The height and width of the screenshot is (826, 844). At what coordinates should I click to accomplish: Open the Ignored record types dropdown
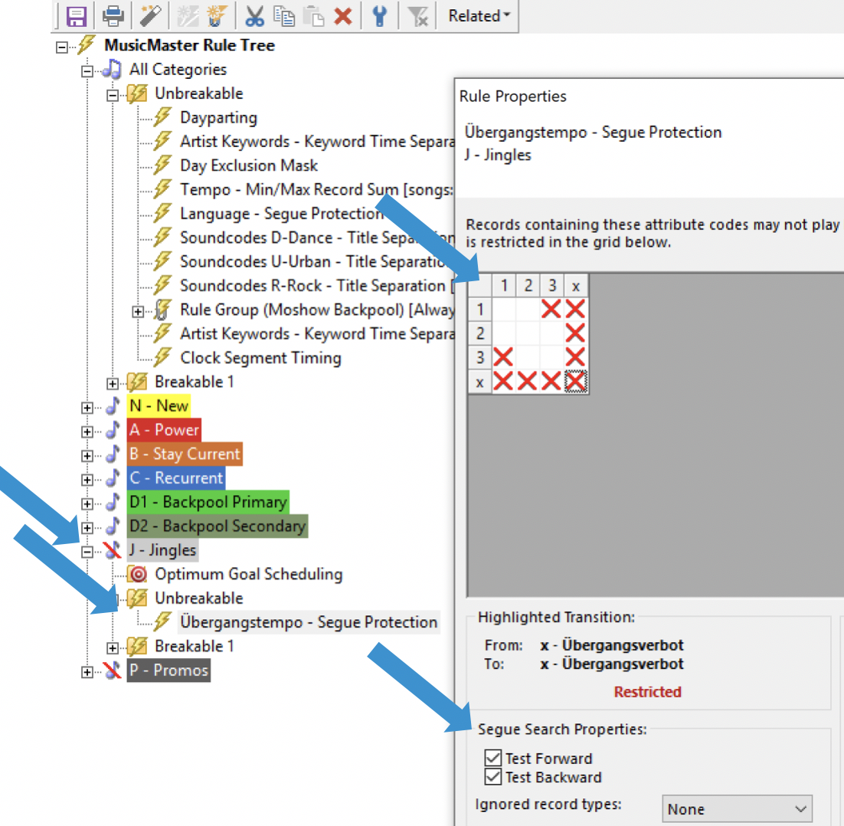click(737, 809)
